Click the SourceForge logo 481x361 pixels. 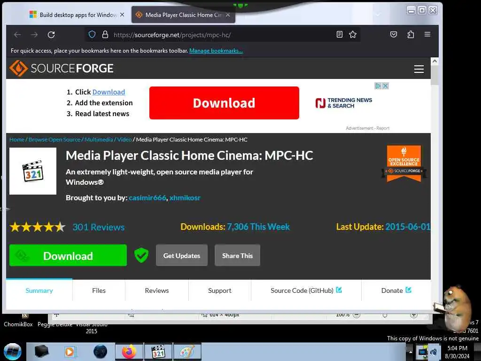pos(62,68)
